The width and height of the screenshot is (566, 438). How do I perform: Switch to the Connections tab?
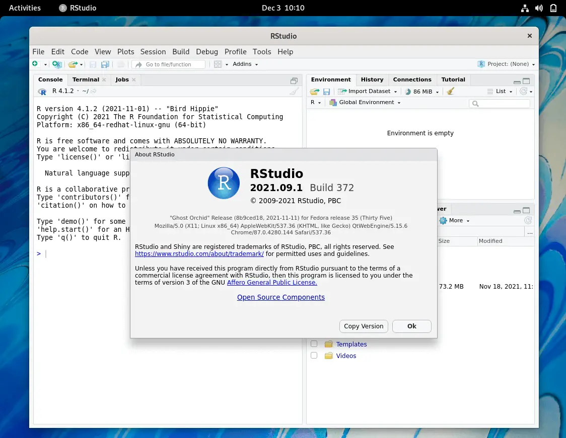[x=412, y=79]
